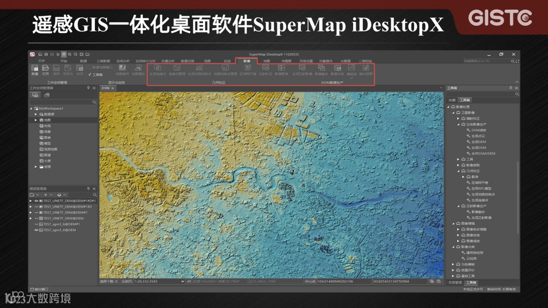548x308 pixels.
Task: Click the toolbox panel vertical scrollbar
Action: [x=517, y=199]
